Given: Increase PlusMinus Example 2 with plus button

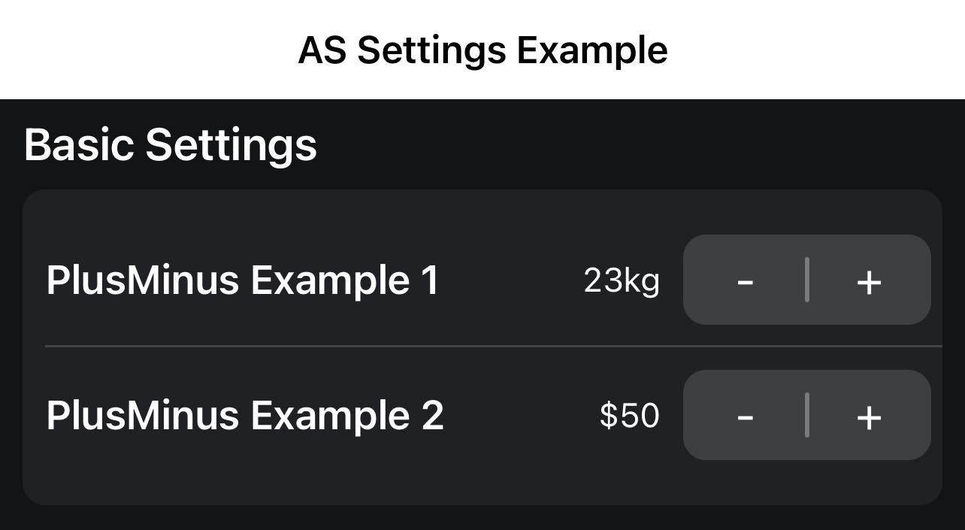Looking at the screenshot, I should [x=869, y=416].
